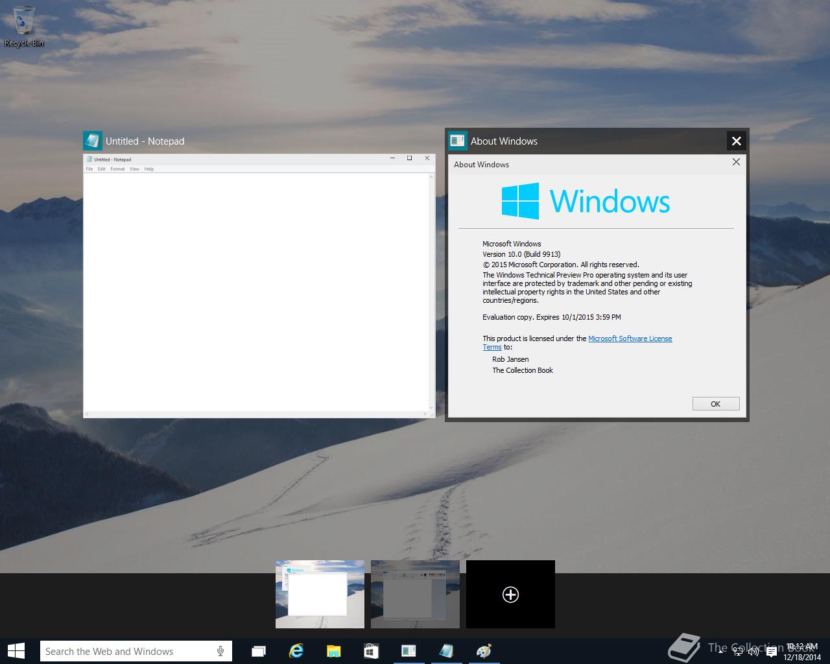
Task: Activate the microphone in the search box
Action: (x=220, y=651)
